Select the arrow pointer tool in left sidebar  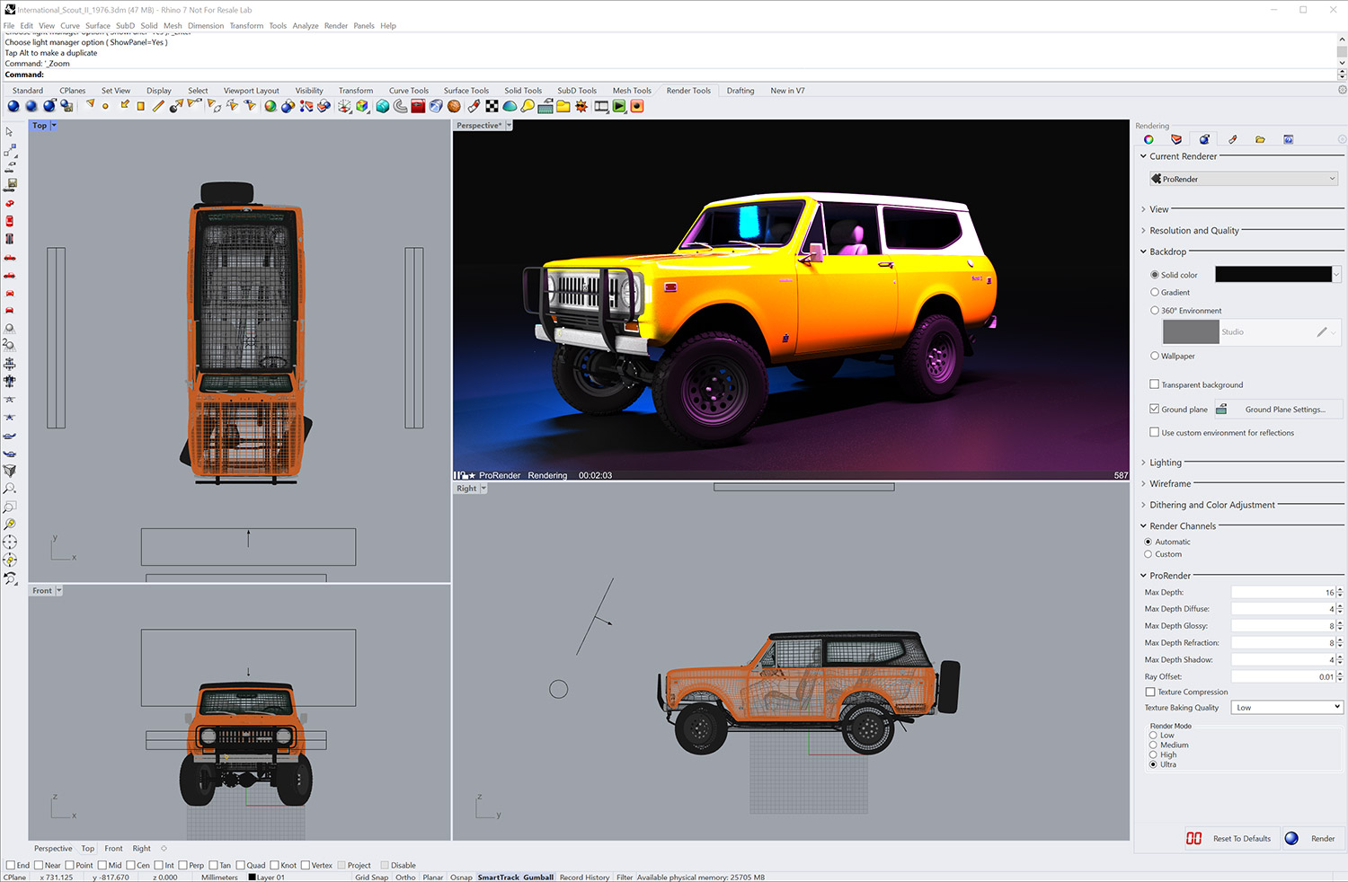tap(10, 132)
